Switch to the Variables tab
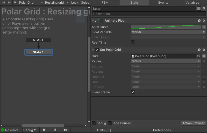This screenshot has width=207, height=133. pyautogui.click(x=192, y=3)
